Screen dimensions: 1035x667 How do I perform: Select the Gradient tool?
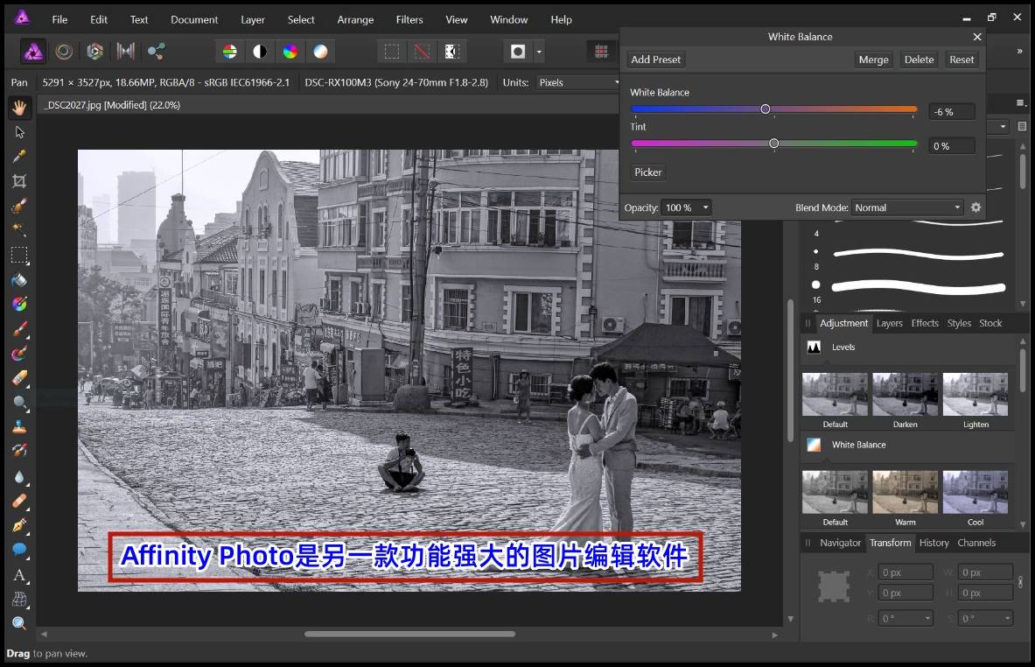click(x=19, y=304)
